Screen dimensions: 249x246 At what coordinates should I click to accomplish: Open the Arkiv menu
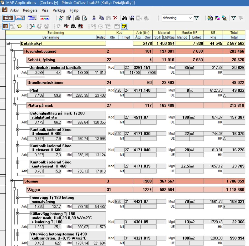click(x=14, y=10)
